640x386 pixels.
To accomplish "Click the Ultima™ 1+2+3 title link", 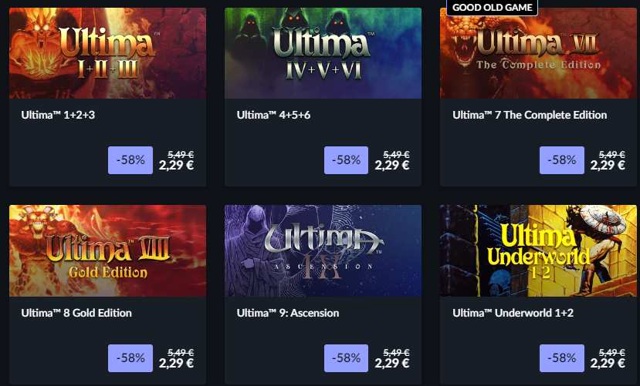I will pos(58,115).
